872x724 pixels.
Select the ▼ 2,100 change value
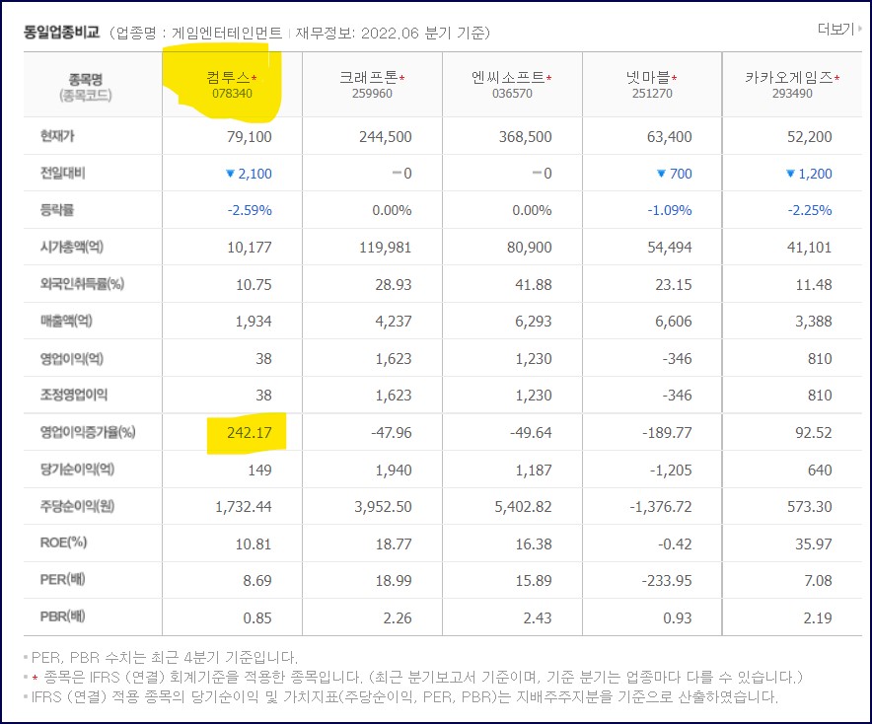[x=249, y=174]
